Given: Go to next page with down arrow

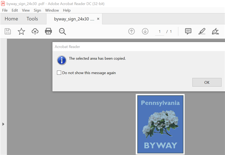Looking at the screenshot, I should tap(145, 31).
